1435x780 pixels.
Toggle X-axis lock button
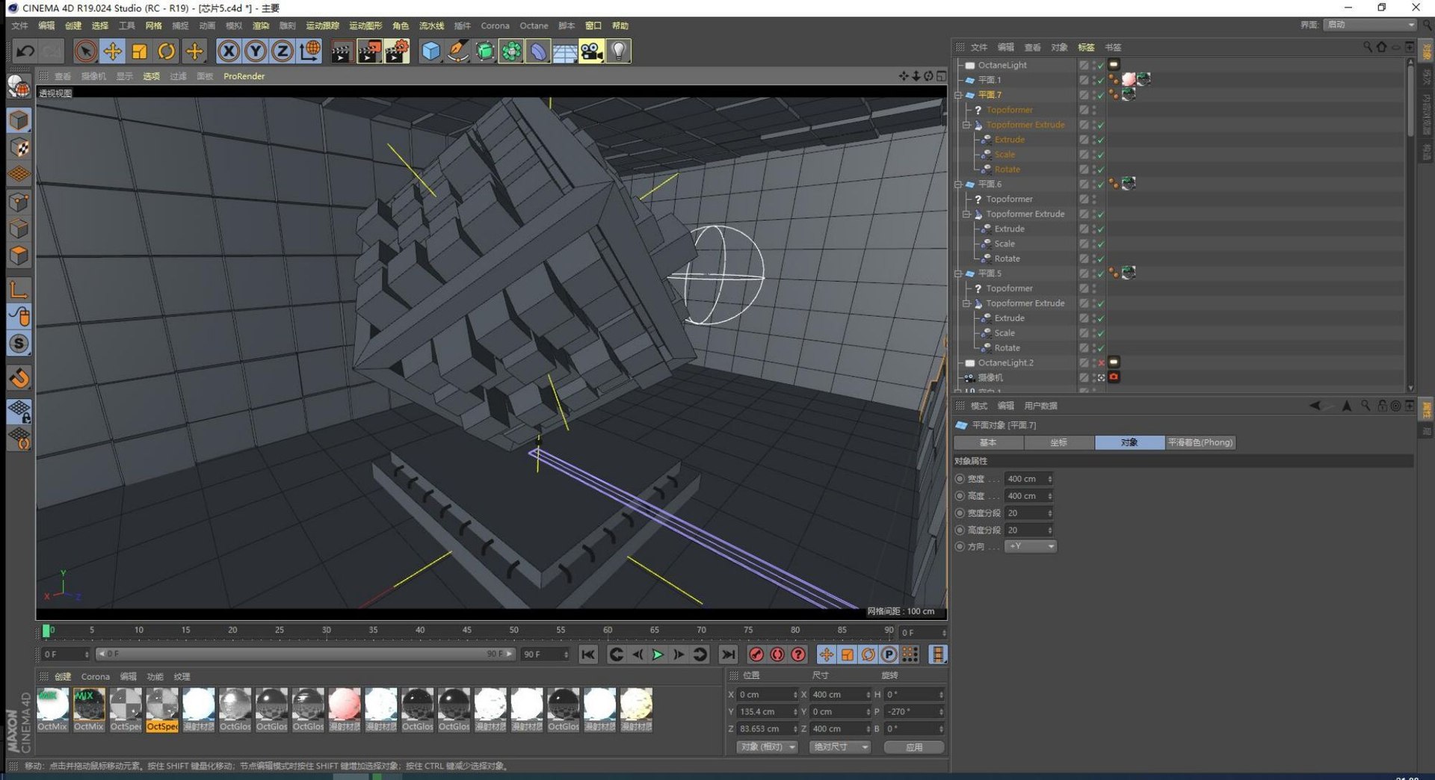(229, 52)
